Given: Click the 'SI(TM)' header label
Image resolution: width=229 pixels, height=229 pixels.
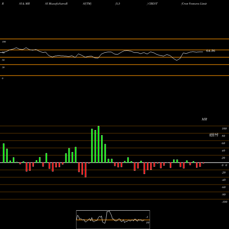Looking at the screenshot, I should tap(87, 4).
